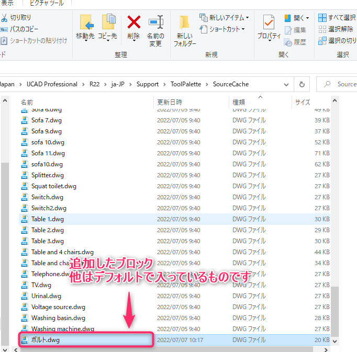
Task: Click Select none (選択解除)
Action: point(336,29)
